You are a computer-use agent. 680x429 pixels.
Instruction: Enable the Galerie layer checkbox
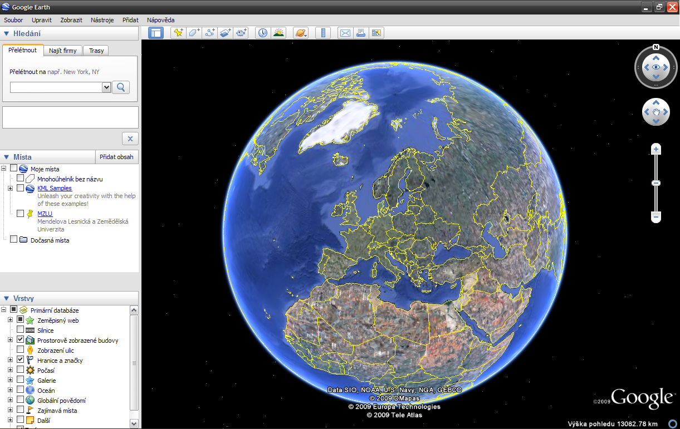point(21,380)
